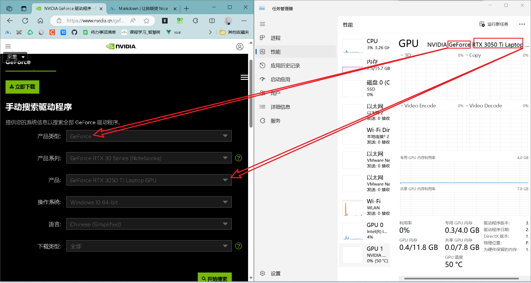Switch to NVIDIA GeForce 驱动程序 tab
Screen dimensions: 531x283
pos(69,9)
